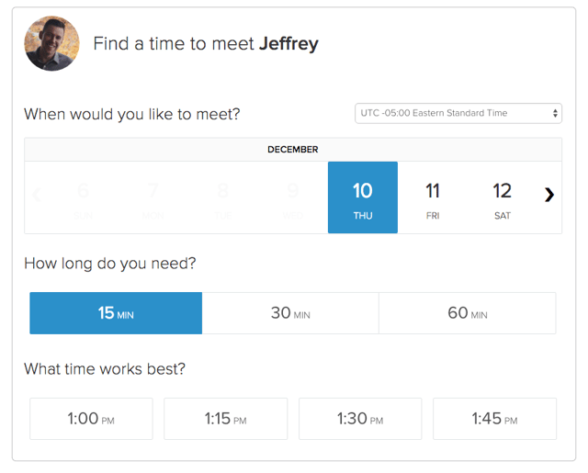Click faded Monday the 7th
The height and width of the screenshot is (473, 588).
tap(153, 197)
